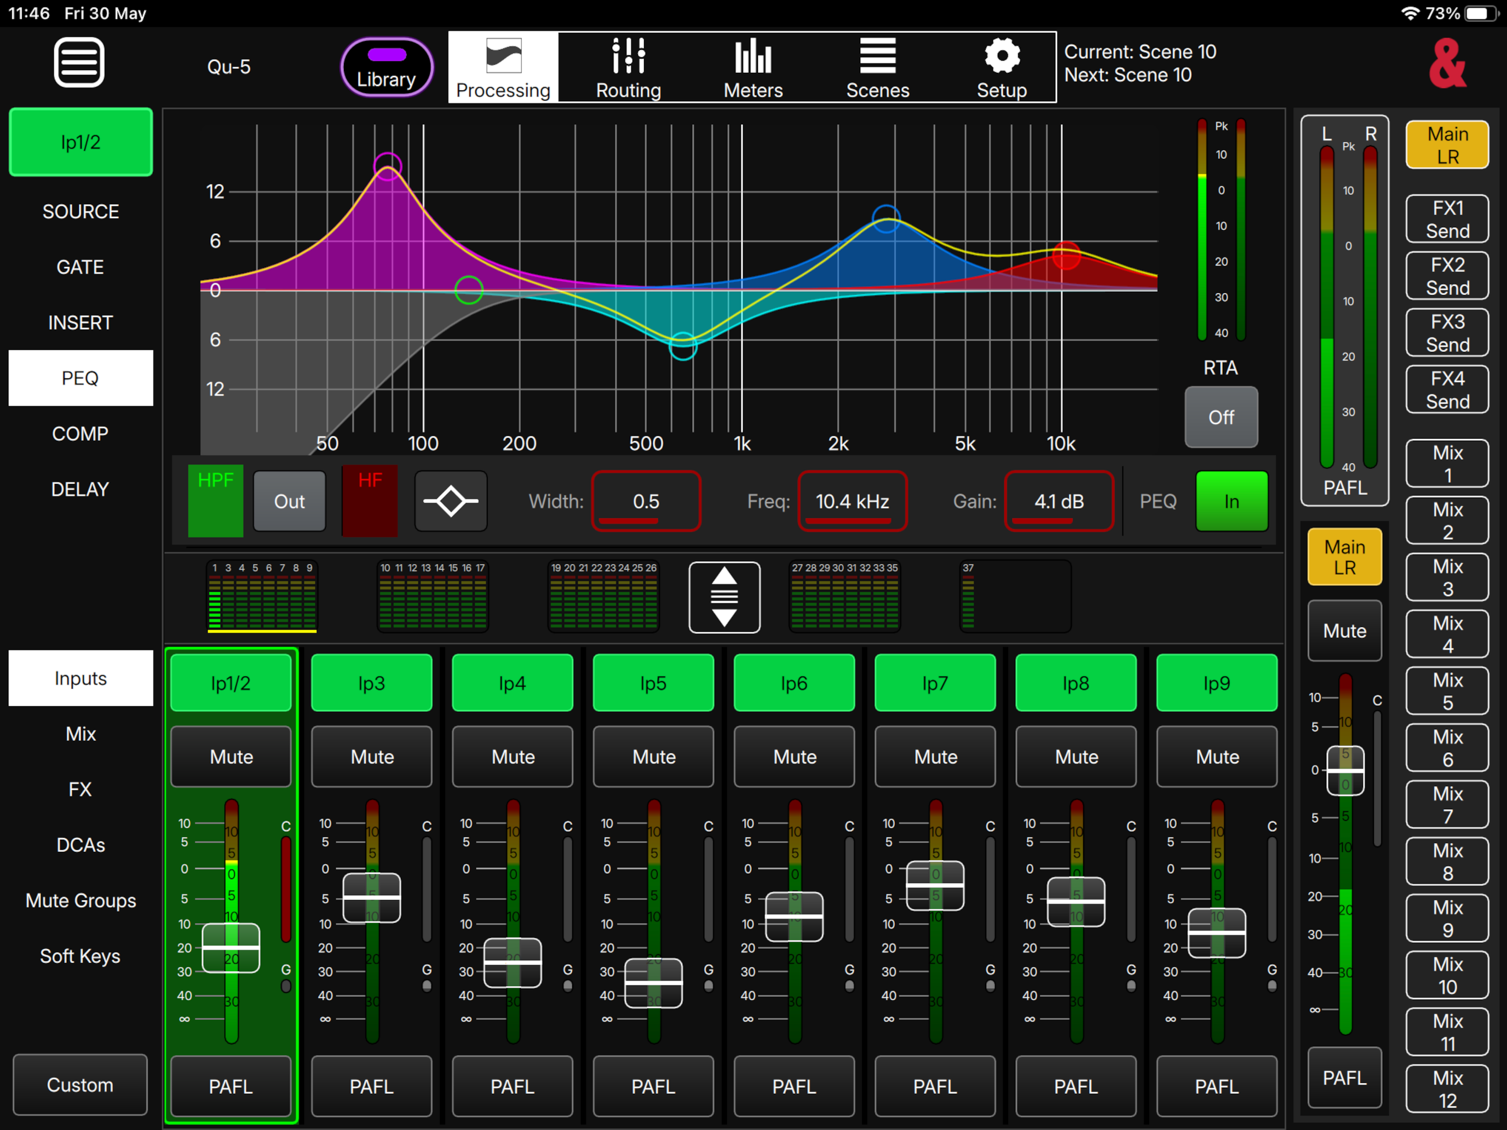Open the Library button
Screen dimensions: 1507x1130
click(x=387, y=67)
